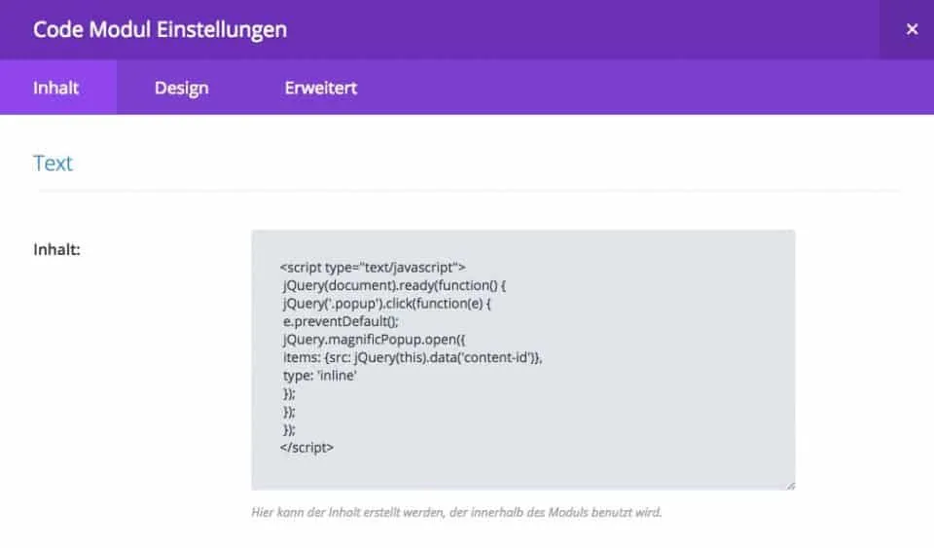Click the Inhalt field label
This screenshot has width=934, height=548.
[56, 249]
